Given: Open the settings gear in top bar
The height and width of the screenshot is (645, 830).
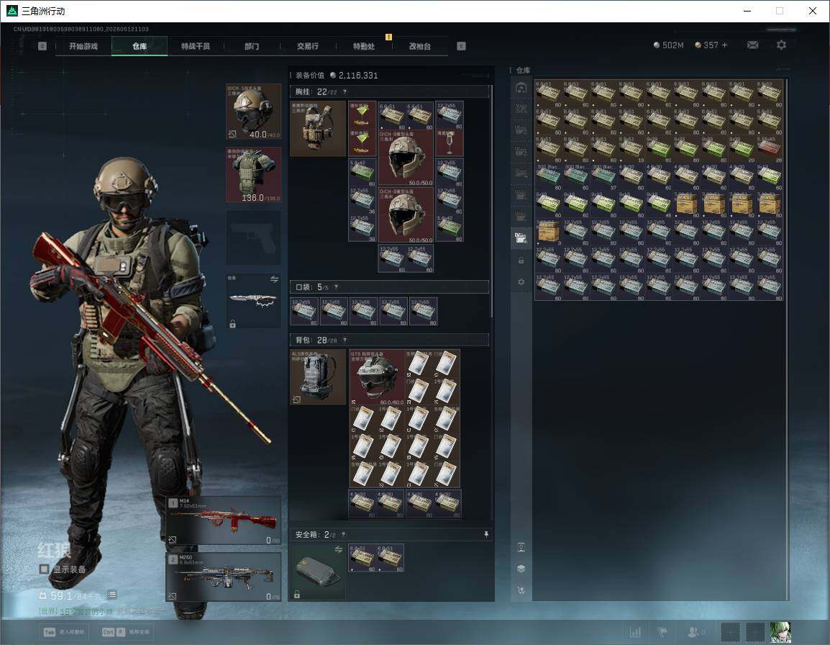Looking at the screenshot, I should click(x=781, y=45).
